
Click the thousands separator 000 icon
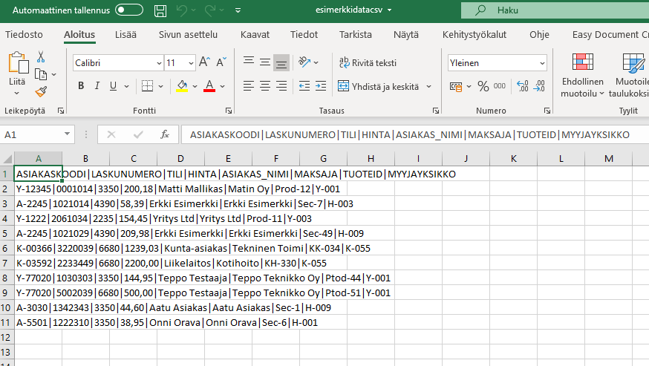500,86
